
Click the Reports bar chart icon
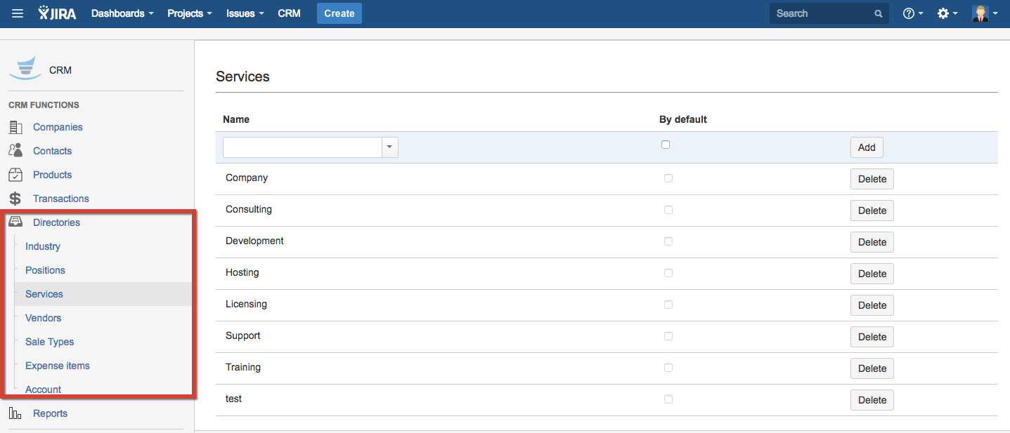pos(15,413)
